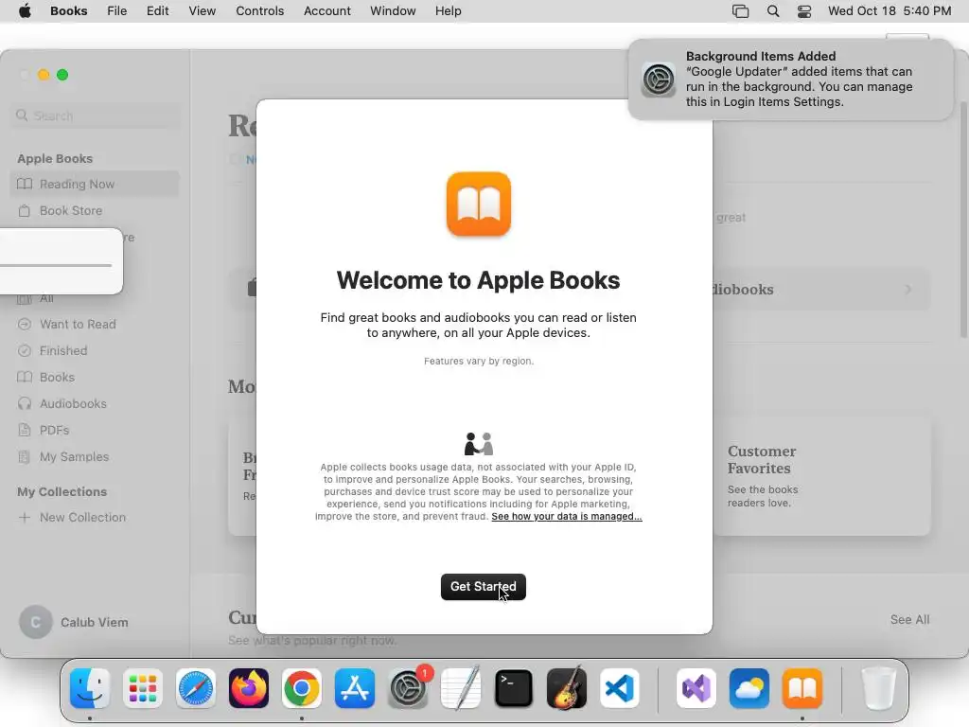Click the Spotlight search icon in menu bar
The height and width of the screenshot is (727, 969).
point(772,11)
